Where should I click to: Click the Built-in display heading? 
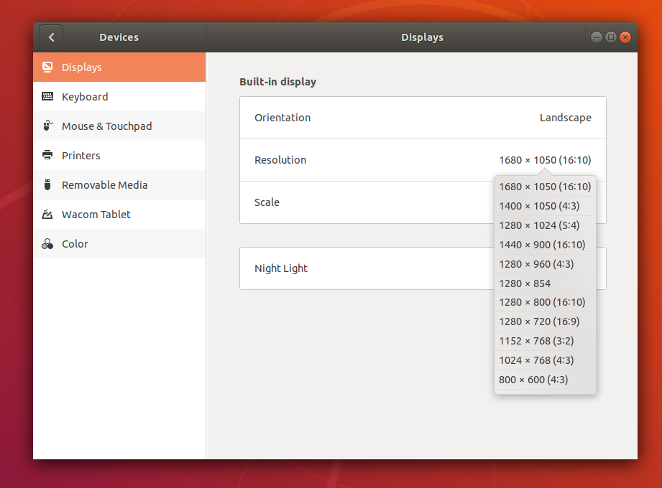[277, 82]
